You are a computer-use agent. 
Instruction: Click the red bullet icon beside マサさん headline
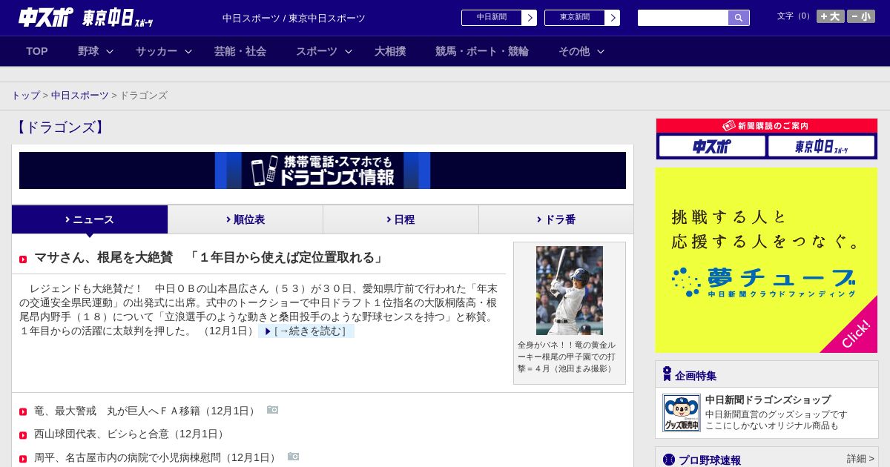(x=23, y=259)
